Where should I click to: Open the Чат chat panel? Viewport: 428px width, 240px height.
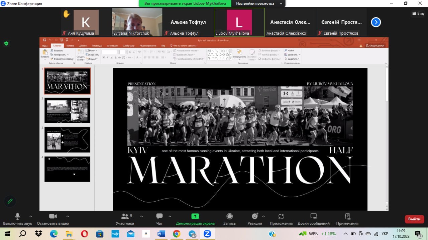tap(159, 219)
